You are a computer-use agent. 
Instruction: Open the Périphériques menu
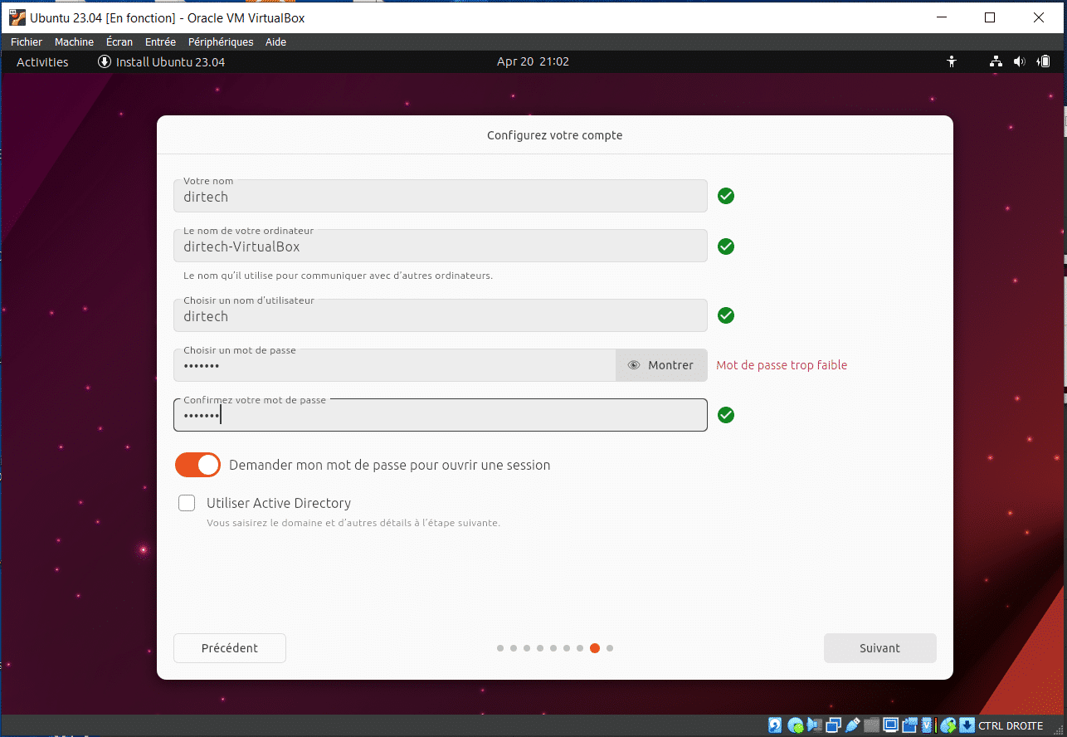pyautogui.click(x=220, y=41)
